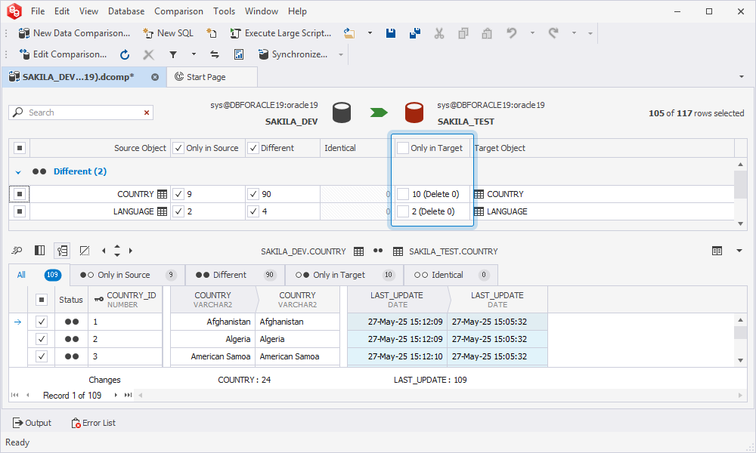The width and height of the screenshot is (756, 453).
Task: Open the Output panel
Action: (x=32, y=423)
